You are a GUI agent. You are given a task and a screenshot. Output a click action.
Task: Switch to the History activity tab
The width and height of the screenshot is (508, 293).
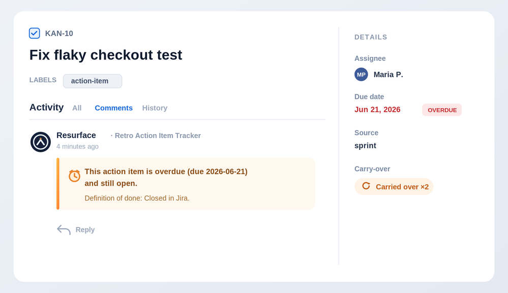point(155,108)
